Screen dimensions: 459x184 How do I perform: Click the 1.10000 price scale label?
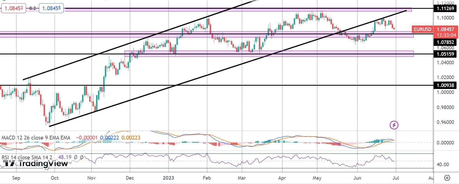(x=445, y=18)
